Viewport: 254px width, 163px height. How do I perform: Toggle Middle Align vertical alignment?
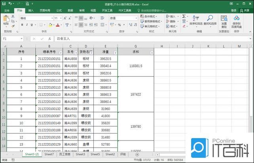81,18
